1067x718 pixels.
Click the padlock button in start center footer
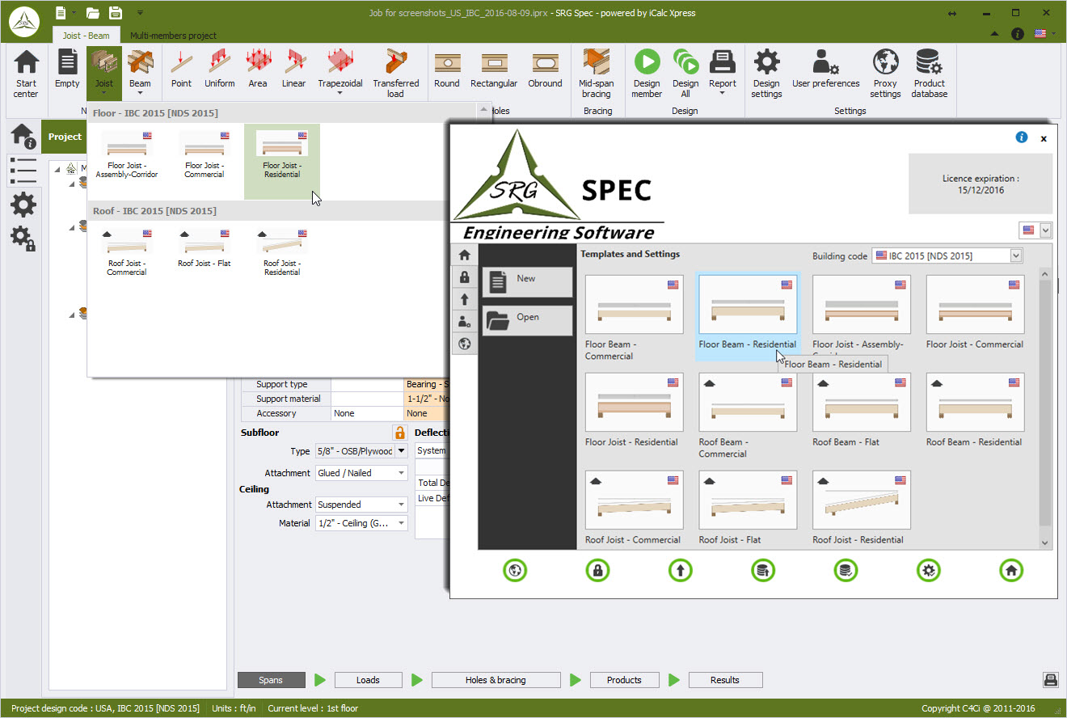point(597,570)
